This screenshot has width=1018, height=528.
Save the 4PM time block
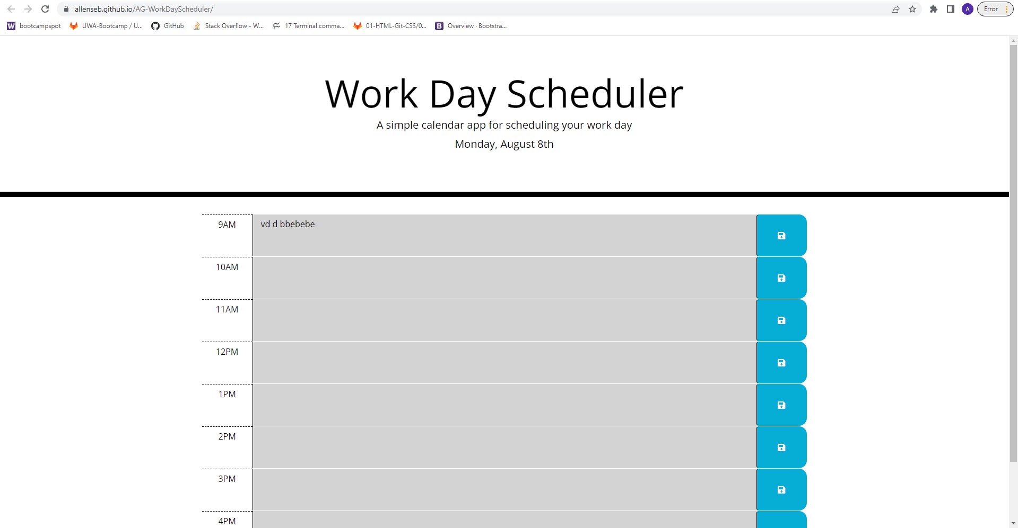780,522
